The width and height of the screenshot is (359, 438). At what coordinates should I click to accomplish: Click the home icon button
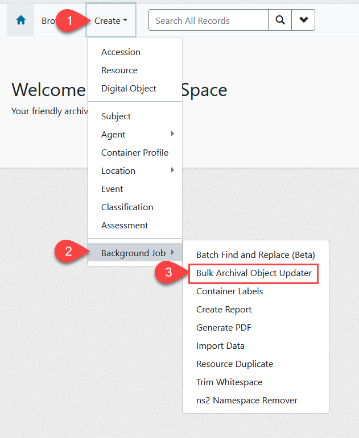pyautogui.click(x=21, y=20)
